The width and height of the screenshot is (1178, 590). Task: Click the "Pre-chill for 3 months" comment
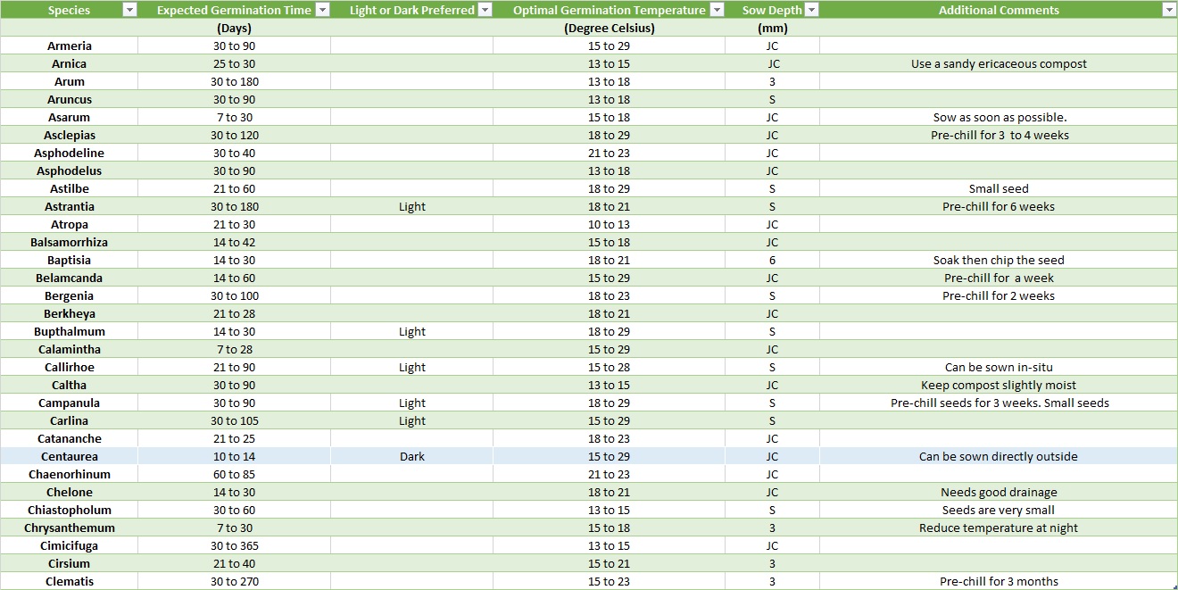click(999, 581)
